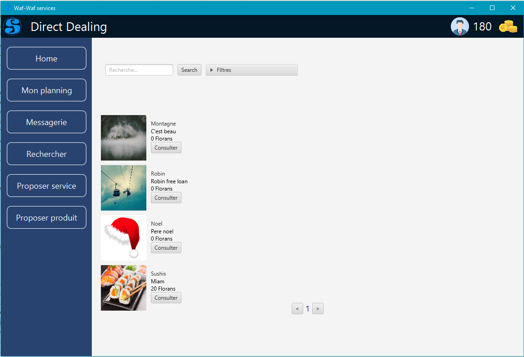Expand the Filtres panel
This screenshot has height=357, width=524.
[251, 70]
